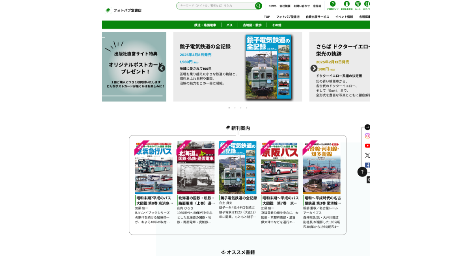The width and height of the screenshot is (473, 256).
Task: Open the 京阪バス book cover thumbnail
Action: pos(279,168)
